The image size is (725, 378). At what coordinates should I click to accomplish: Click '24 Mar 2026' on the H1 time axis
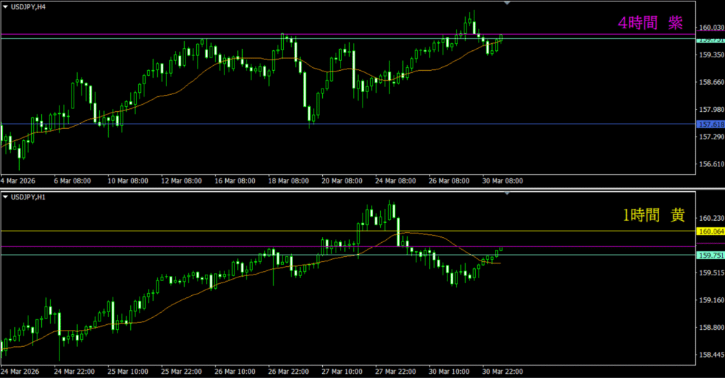[23, 371]
